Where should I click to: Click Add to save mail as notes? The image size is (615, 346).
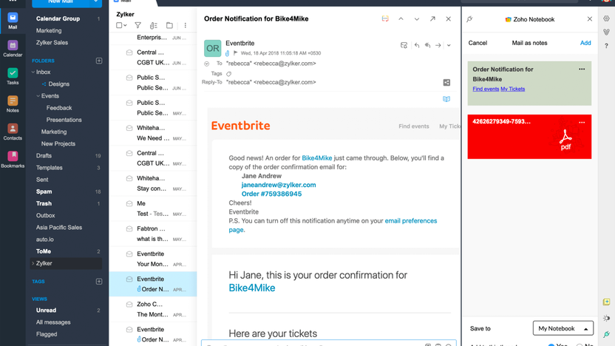585,43
